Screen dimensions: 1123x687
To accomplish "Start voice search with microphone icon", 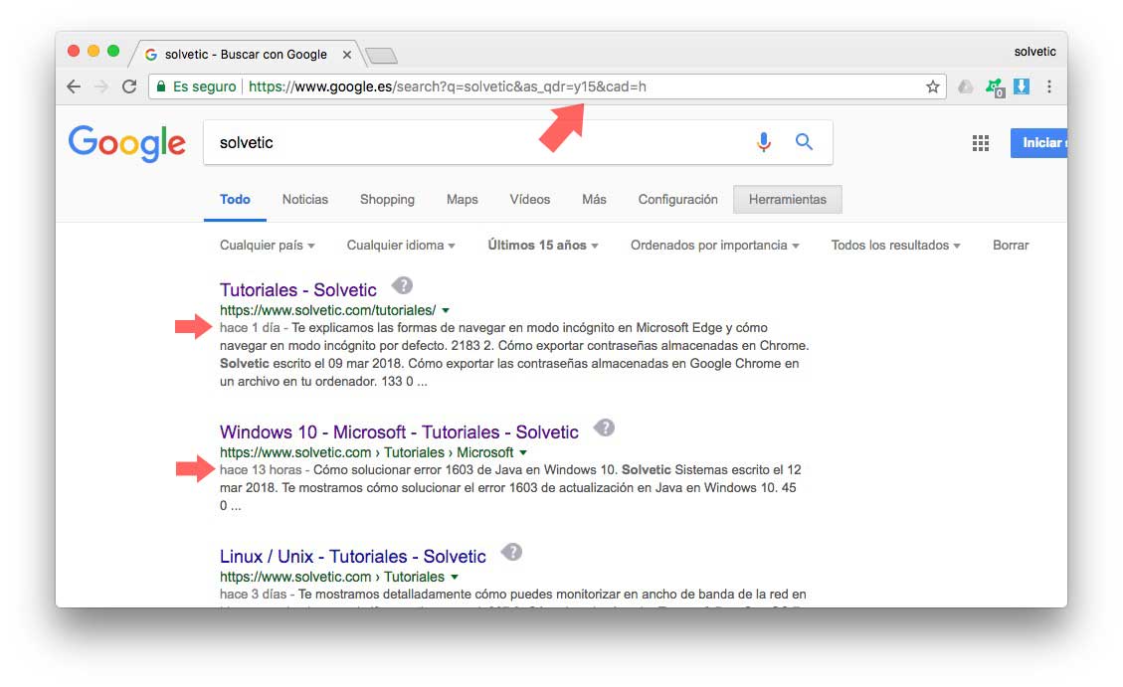I will click(x=764, y=142).
